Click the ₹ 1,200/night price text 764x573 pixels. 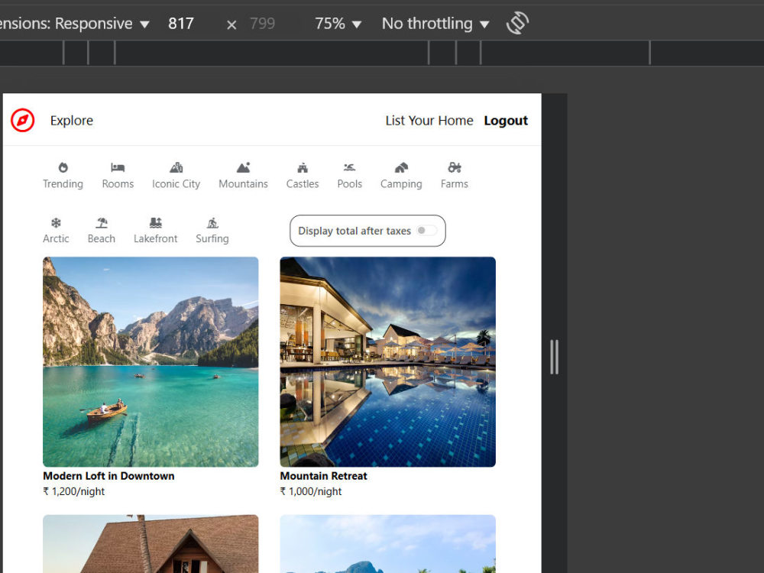click(x=73, y=491)
